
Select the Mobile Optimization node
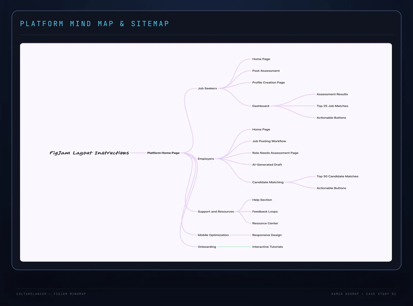pyautogui.click(x=213, y=235)
